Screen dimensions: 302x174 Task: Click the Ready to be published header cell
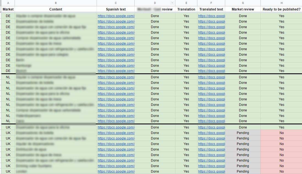coord(281,9)
